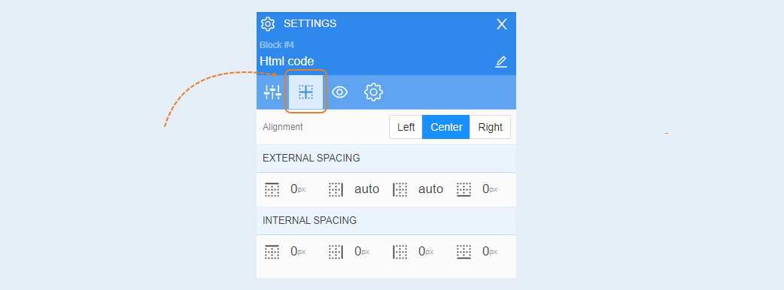Click external top margin icon
Image resolution: width=784 pixels, height=290 pixels.
[272, 189]
